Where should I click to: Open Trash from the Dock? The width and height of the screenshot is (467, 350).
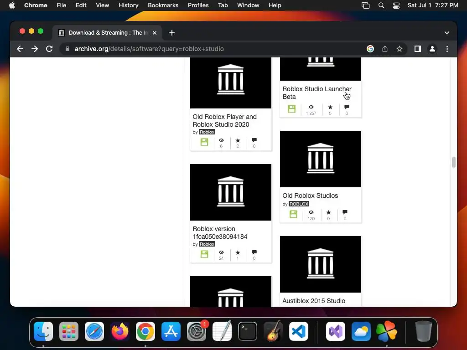click(423, 331)
